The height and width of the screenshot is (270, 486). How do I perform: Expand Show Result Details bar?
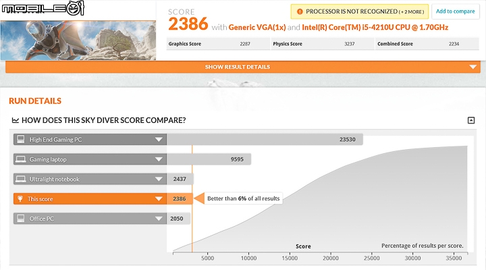243,67
